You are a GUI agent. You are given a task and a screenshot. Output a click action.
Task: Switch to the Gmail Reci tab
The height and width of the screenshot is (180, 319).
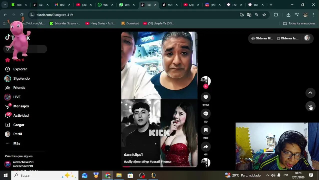click(62, 5)
